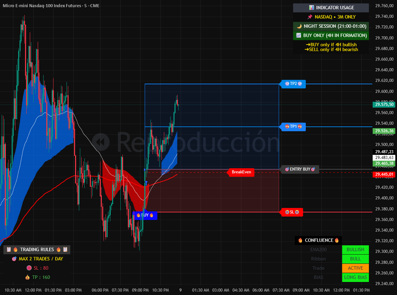Click the 29.620,00 price axis label
397x295 pixels.
point(384,81)
